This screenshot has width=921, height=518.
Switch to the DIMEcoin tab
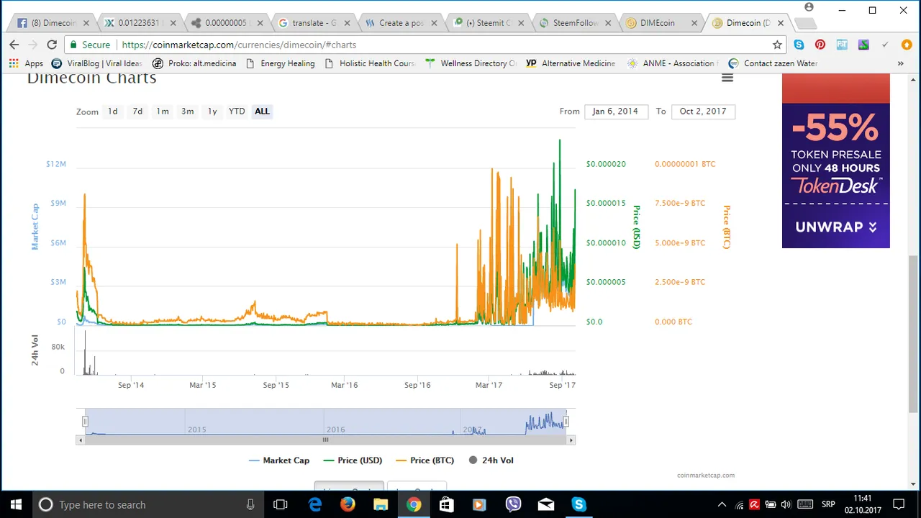[x=661, y=23]
